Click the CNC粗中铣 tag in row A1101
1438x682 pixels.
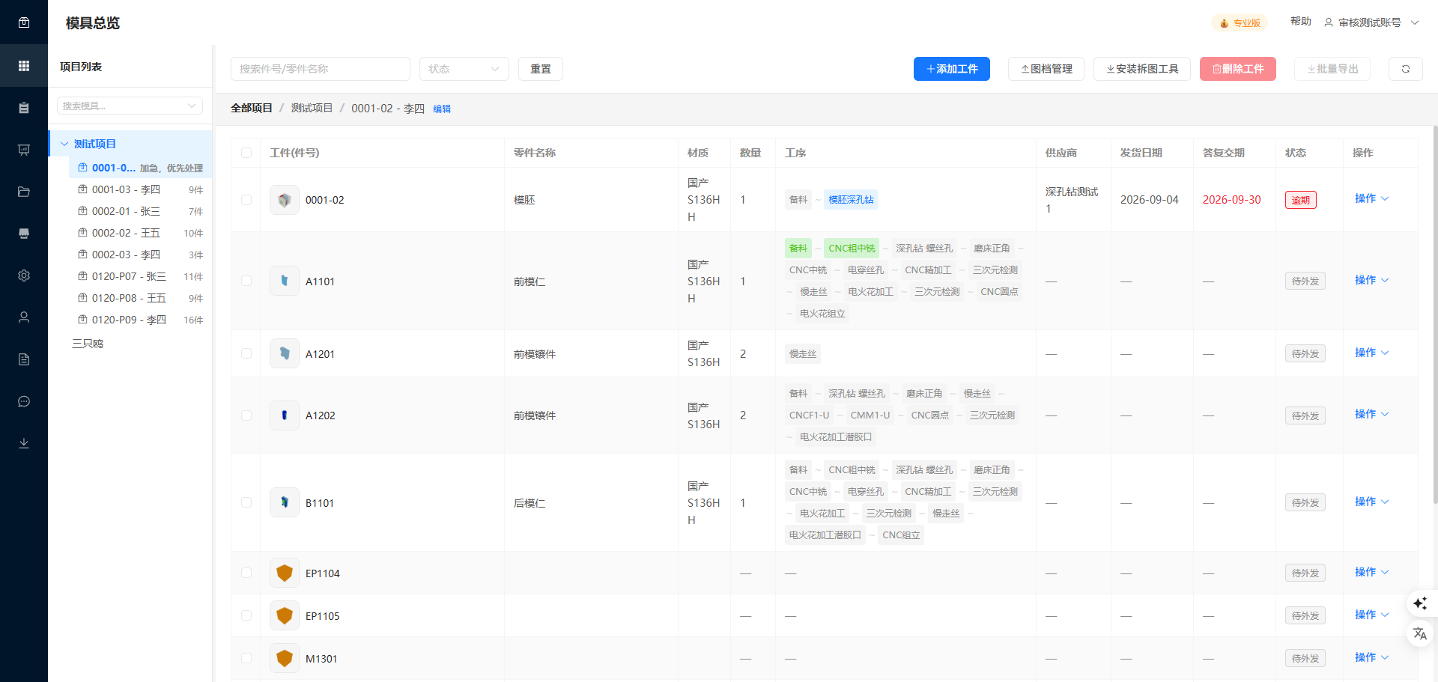(x=852, y=248)
